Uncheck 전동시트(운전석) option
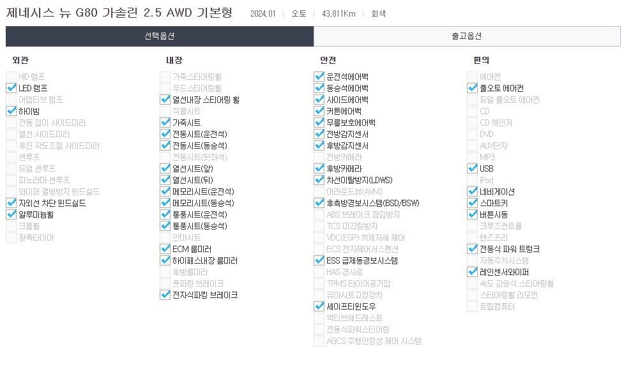Image resolution: width=624 pixels, height=381 pixels. [165, 134]
